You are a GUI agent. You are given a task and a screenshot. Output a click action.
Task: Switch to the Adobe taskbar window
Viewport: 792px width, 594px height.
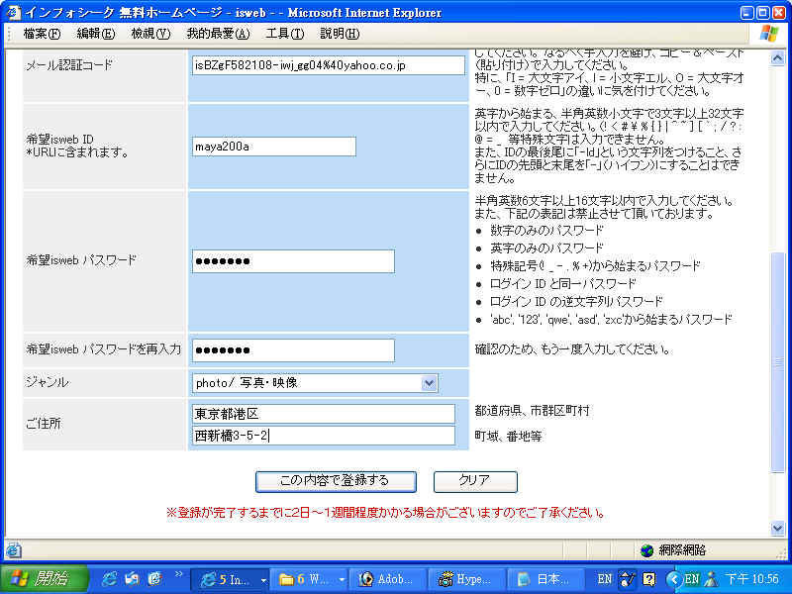pos(389,579)
